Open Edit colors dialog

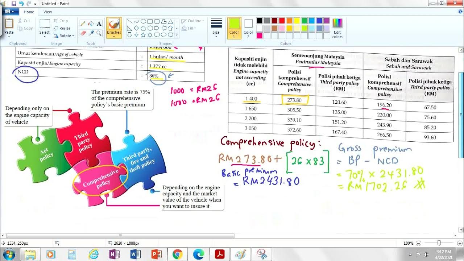(337, 28)
